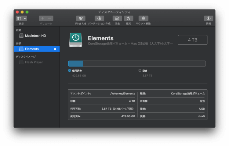Click the Flash Player disk image icon
The width and height of the screenshot is (229, 146).
pyautogui.click(x=21, y=62)
